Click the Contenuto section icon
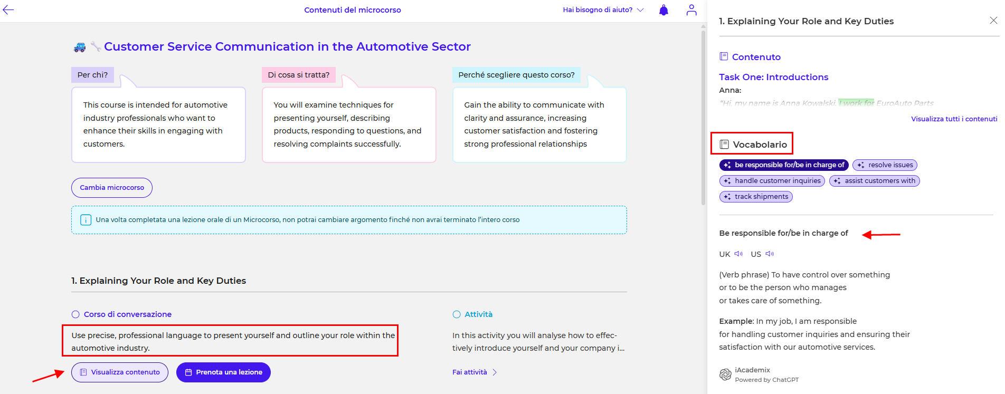This screenshot has width=1005, height=394. point(724,56)
